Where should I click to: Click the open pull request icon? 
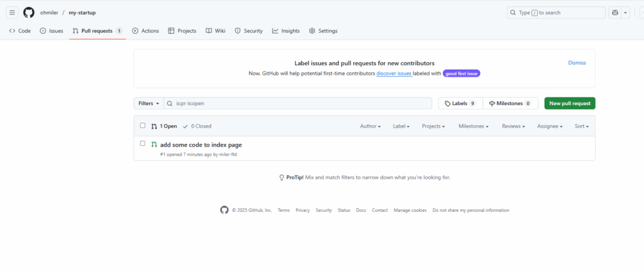[154, 145]
